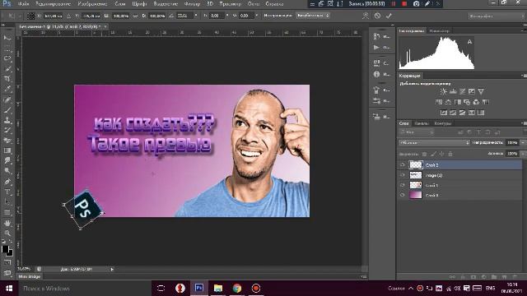The height and width of the screenshot is (296, 527).
Task: Toggle lock position
Action: pyautogui.click(x=441, y=154)
